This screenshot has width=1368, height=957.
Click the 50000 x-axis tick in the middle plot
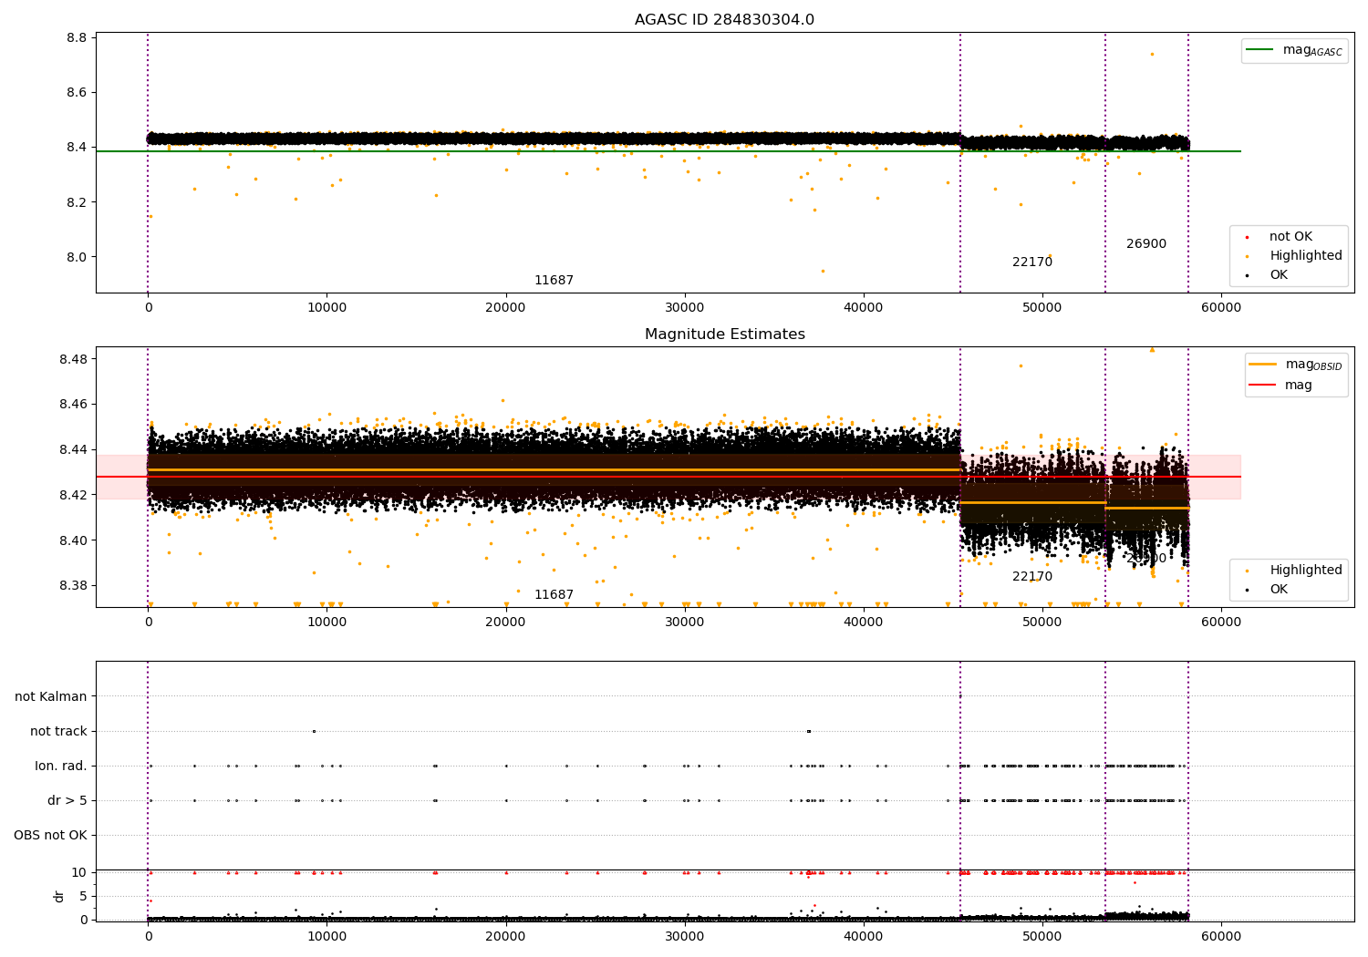point(1042,623)
